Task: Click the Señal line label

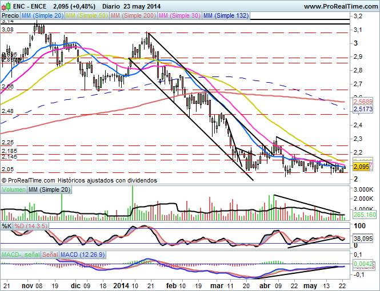Action: tap(51, 254)
